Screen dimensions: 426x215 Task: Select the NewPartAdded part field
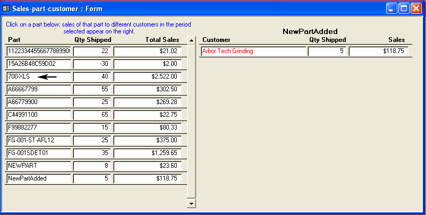[x=39, y=178]
